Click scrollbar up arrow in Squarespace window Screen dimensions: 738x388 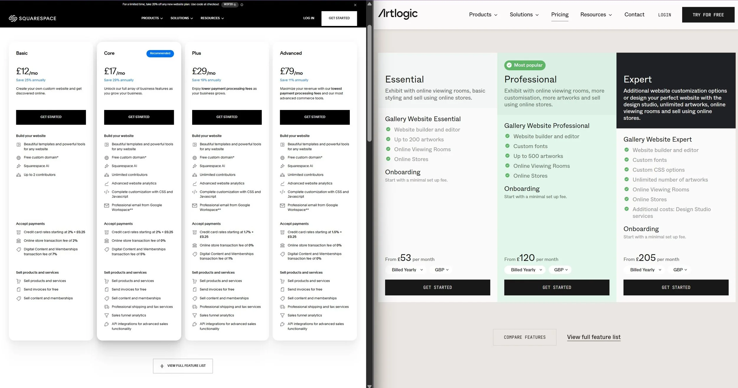click(x=369, y=4)
